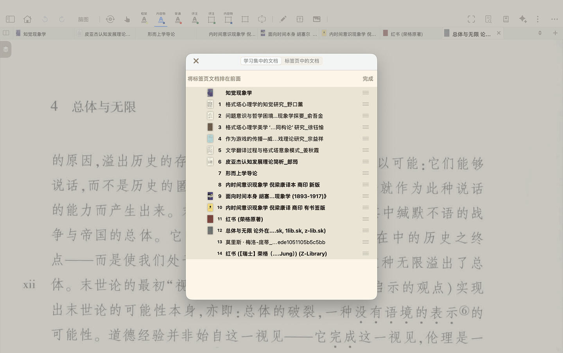Select the green 评注 rectangle excerpt tool

pos(212,18)
